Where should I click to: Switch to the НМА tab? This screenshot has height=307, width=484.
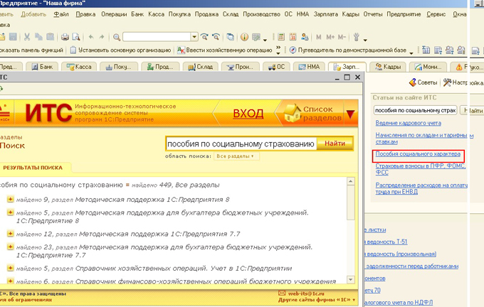309,67
